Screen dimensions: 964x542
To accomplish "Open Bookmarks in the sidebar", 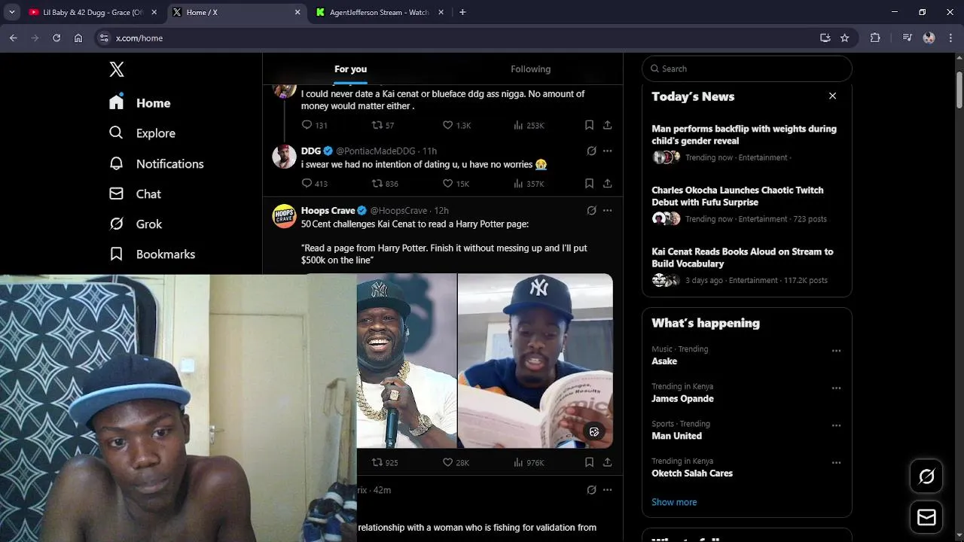I will click(152, 254).
